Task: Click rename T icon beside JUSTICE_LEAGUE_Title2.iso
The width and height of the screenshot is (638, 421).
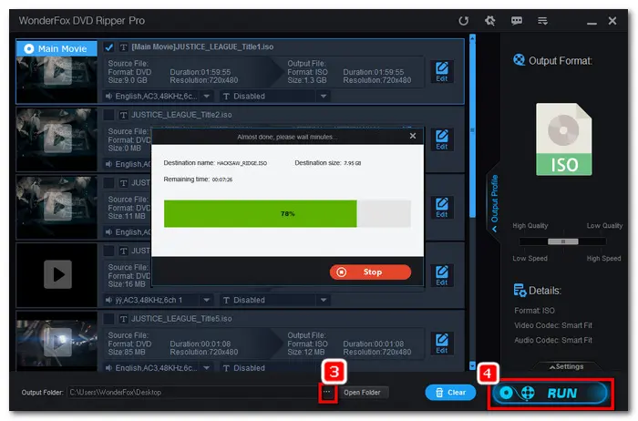Action: [124, 115]
